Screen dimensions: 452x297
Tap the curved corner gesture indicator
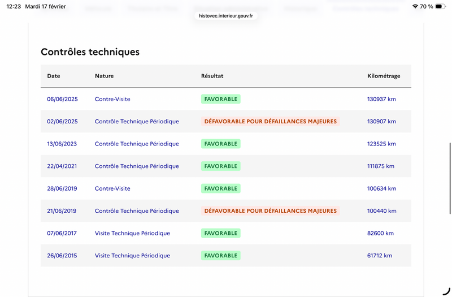[446, 291]
